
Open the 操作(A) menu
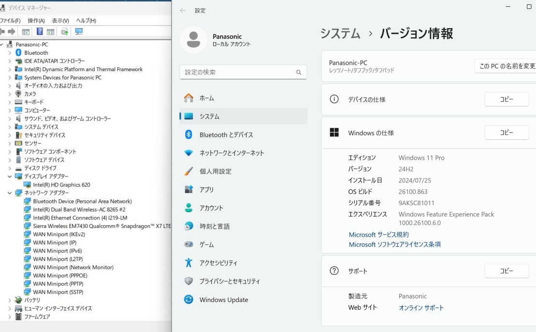(36, 21)
